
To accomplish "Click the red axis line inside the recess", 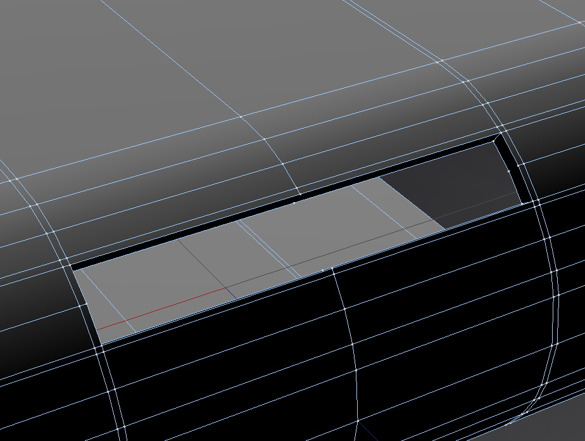I will click(161, 309).
